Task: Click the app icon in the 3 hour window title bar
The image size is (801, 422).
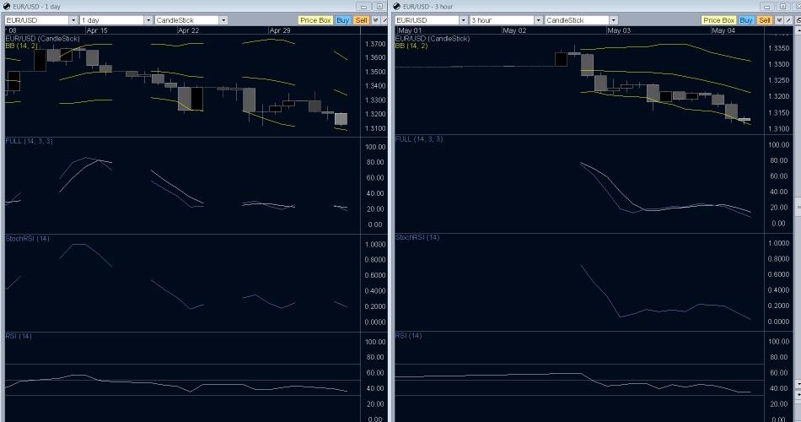Action: pyautogui.click(x=397, y=6)
